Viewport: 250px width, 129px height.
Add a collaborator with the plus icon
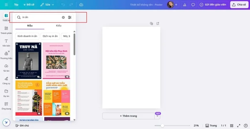[176, 5]
